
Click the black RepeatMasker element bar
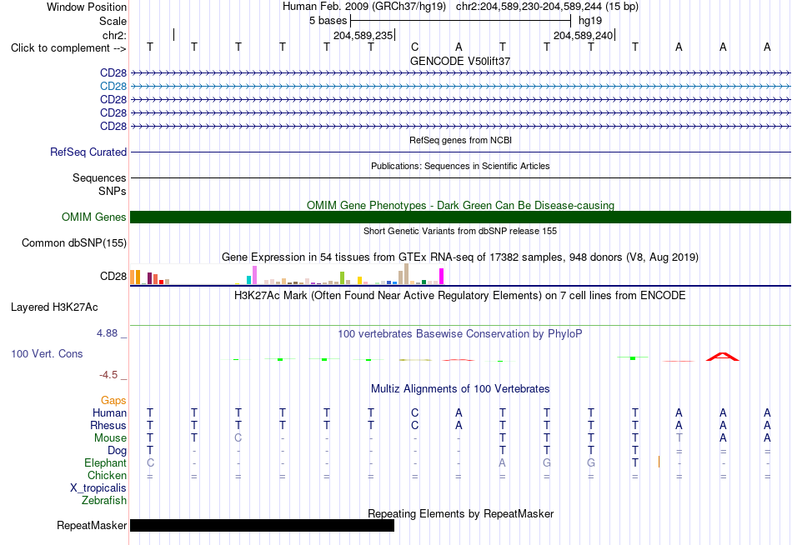tap(262, 525)
